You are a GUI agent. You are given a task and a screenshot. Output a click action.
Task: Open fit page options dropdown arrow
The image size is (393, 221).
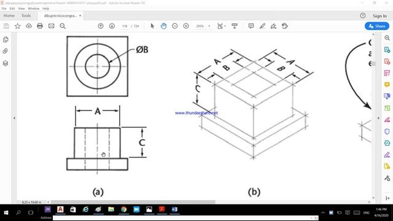click(x=225, y=26)
